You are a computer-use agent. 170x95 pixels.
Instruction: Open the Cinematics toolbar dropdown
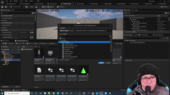[37, 7]
